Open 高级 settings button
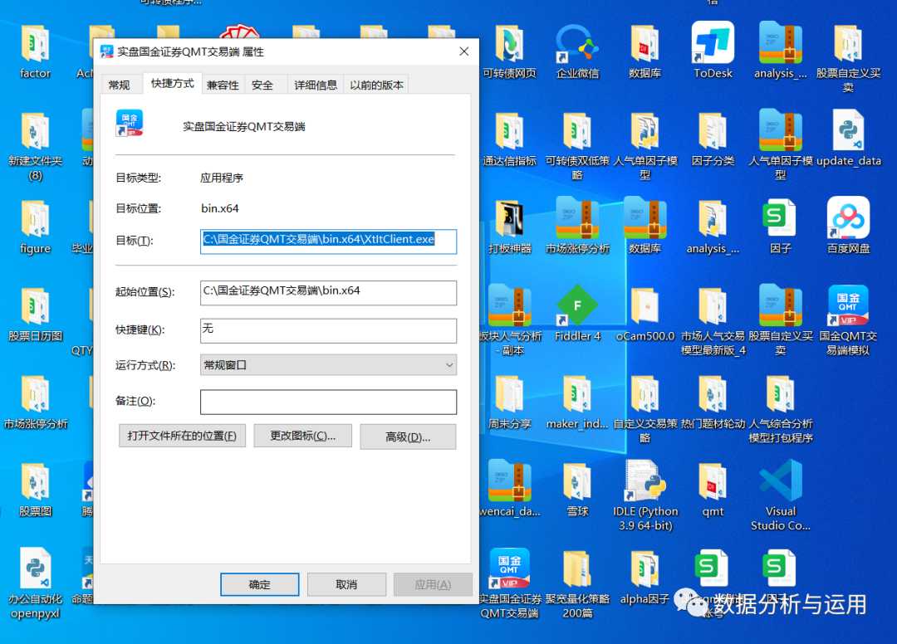The height and width of the screenshot is (644, 897). pyautogui.click(x=408, y=437)
